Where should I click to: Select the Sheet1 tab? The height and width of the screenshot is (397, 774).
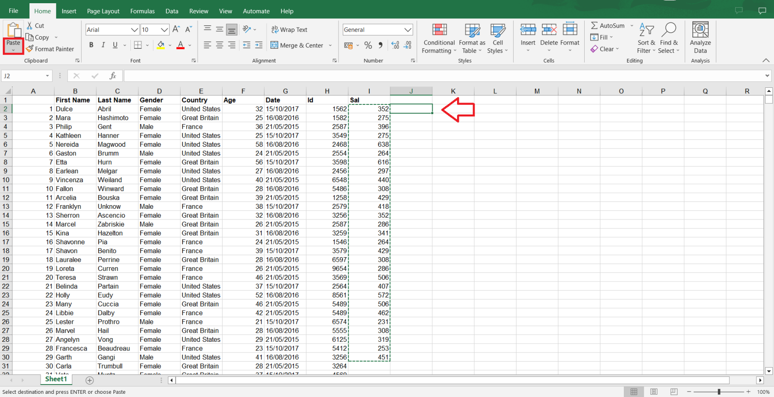click(x=56, y=379)
